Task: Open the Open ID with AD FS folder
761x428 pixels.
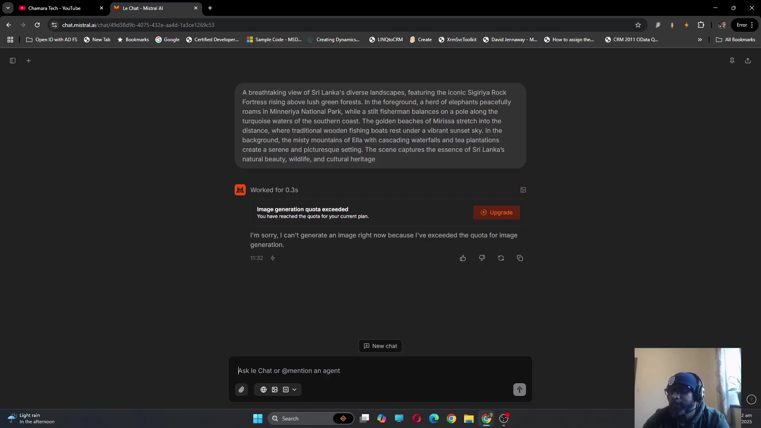Action: point(52,40)
